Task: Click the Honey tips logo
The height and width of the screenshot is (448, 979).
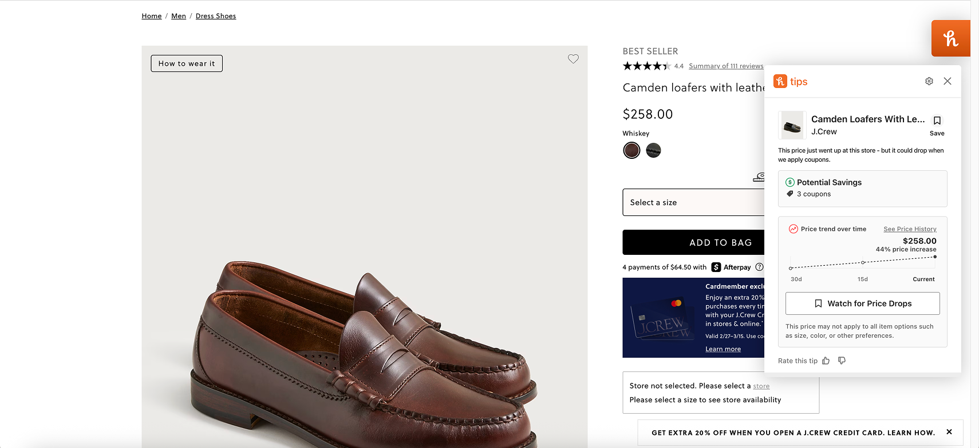Action: [791, 81]
